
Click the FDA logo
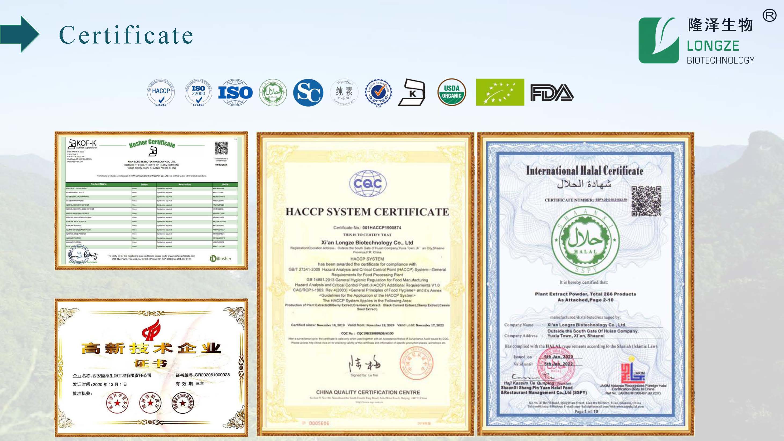pyautogui.click(x=552, y=93)
